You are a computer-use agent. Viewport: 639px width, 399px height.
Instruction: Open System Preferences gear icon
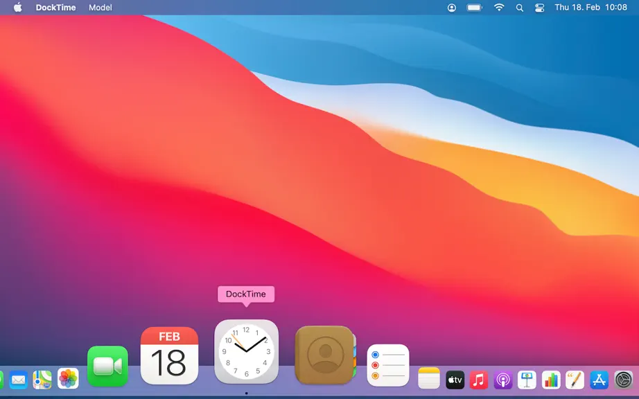(624, 380)
